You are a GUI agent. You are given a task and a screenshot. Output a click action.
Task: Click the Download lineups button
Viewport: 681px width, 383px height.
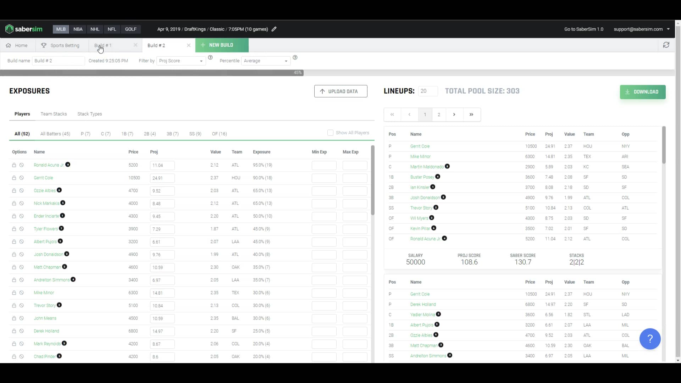pyautogui.click(x=642, y=92)
